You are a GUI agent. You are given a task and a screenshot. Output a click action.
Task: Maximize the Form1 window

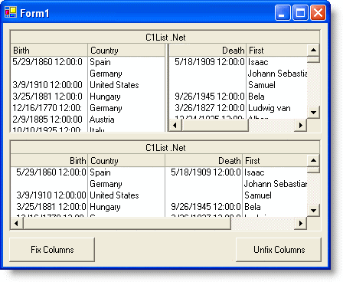[300, 12]
